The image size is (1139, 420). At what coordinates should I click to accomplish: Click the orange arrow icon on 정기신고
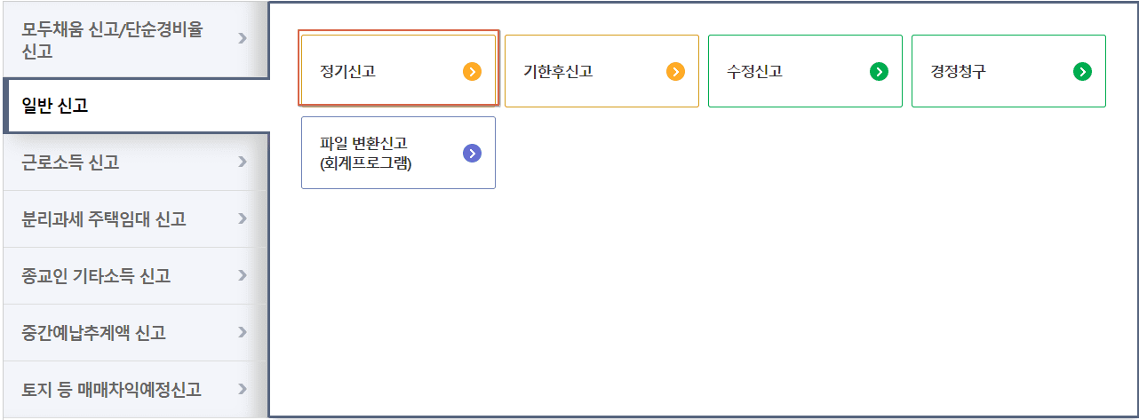472,72
